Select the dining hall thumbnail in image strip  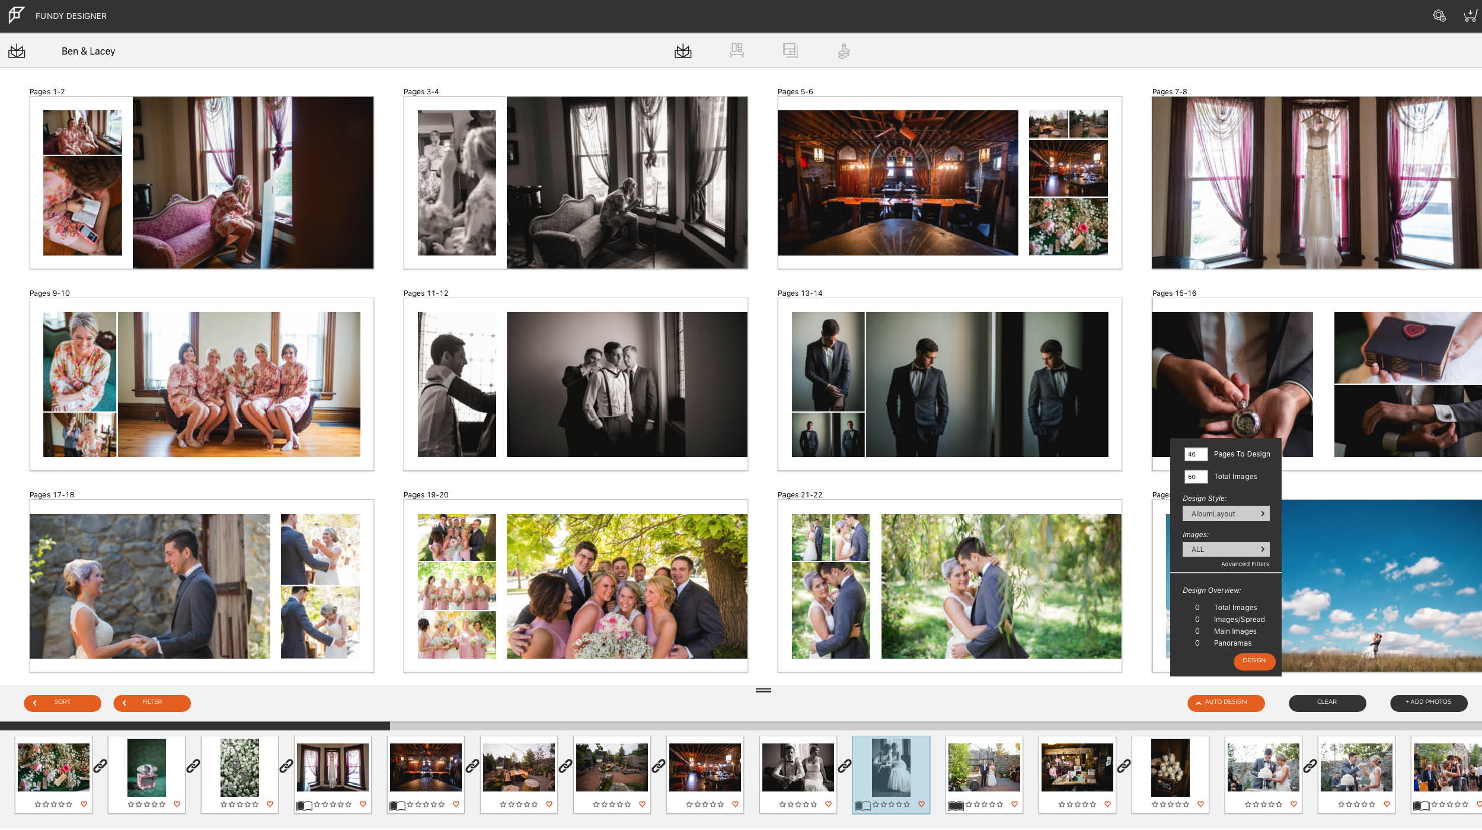pos(426,767)
